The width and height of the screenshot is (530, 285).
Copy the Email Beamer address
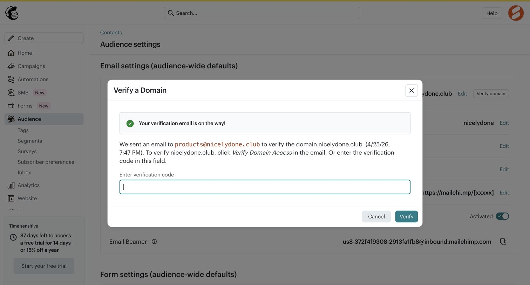pos(503,242)
